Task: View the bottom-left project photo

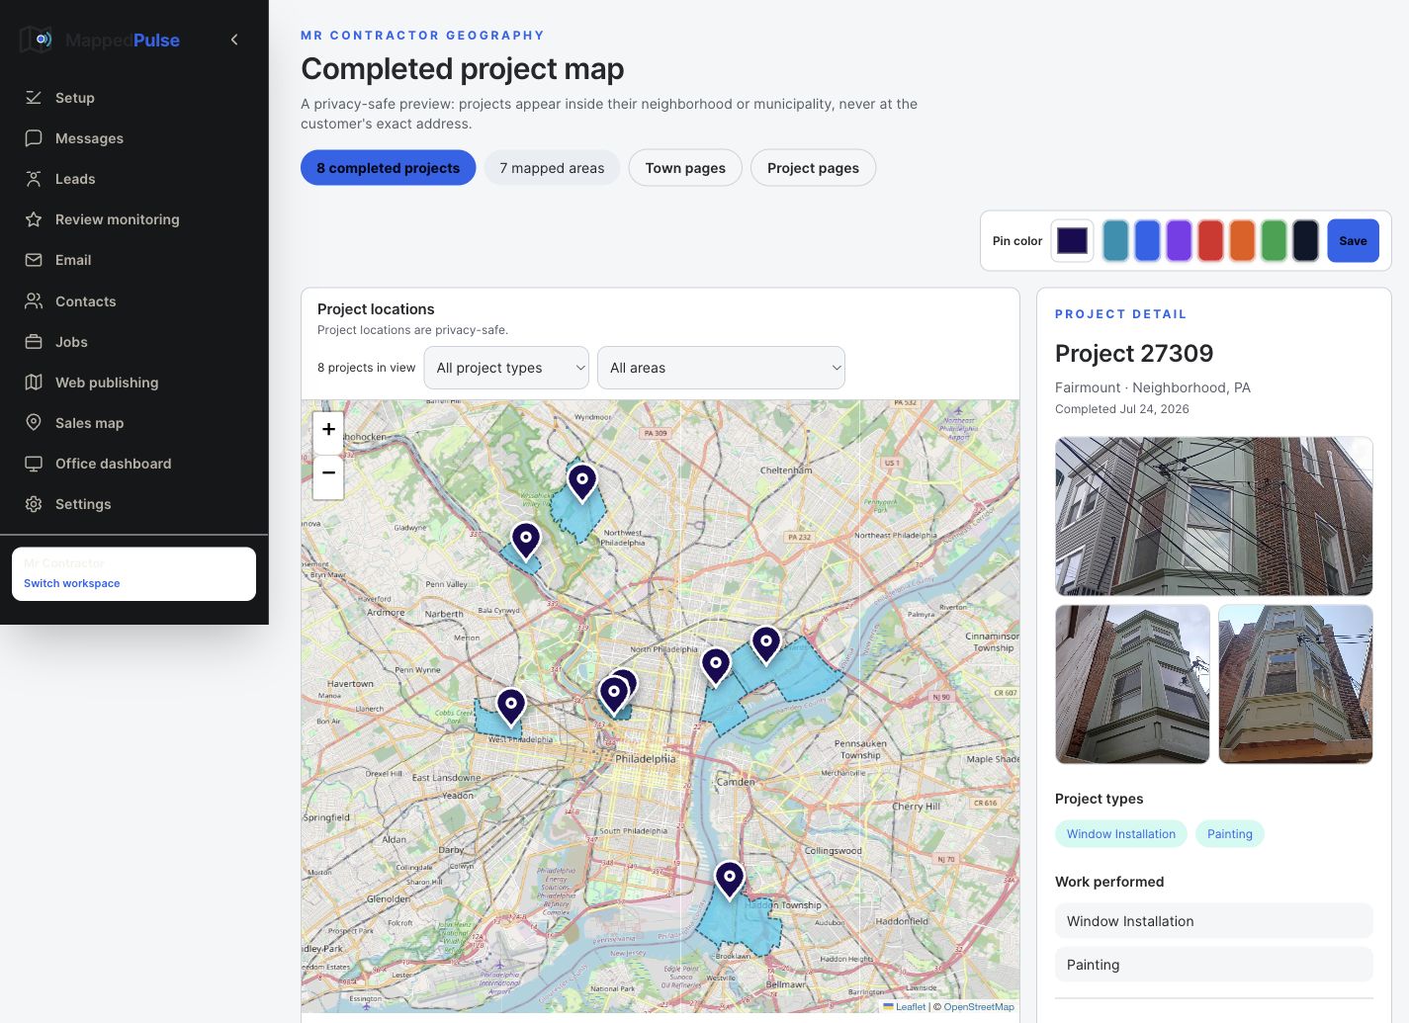Action: [1133, 684]
